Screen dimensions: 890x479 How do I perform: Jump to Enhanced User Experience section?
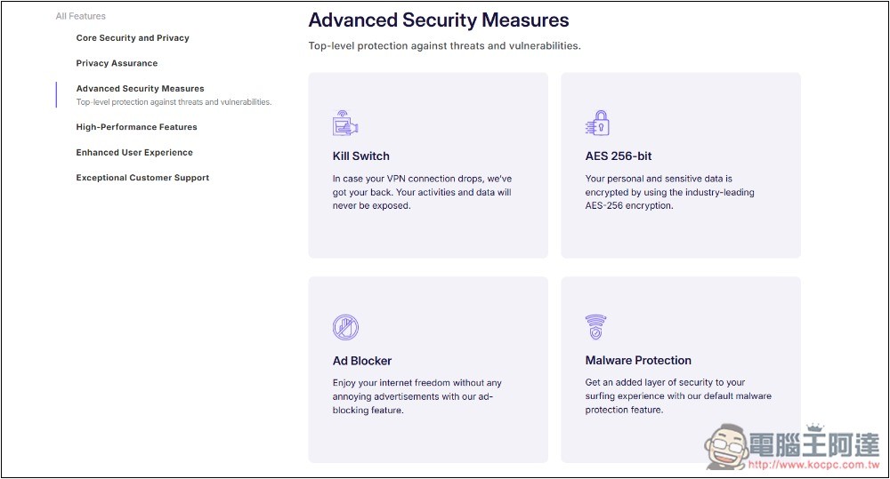tap(134, 153)
